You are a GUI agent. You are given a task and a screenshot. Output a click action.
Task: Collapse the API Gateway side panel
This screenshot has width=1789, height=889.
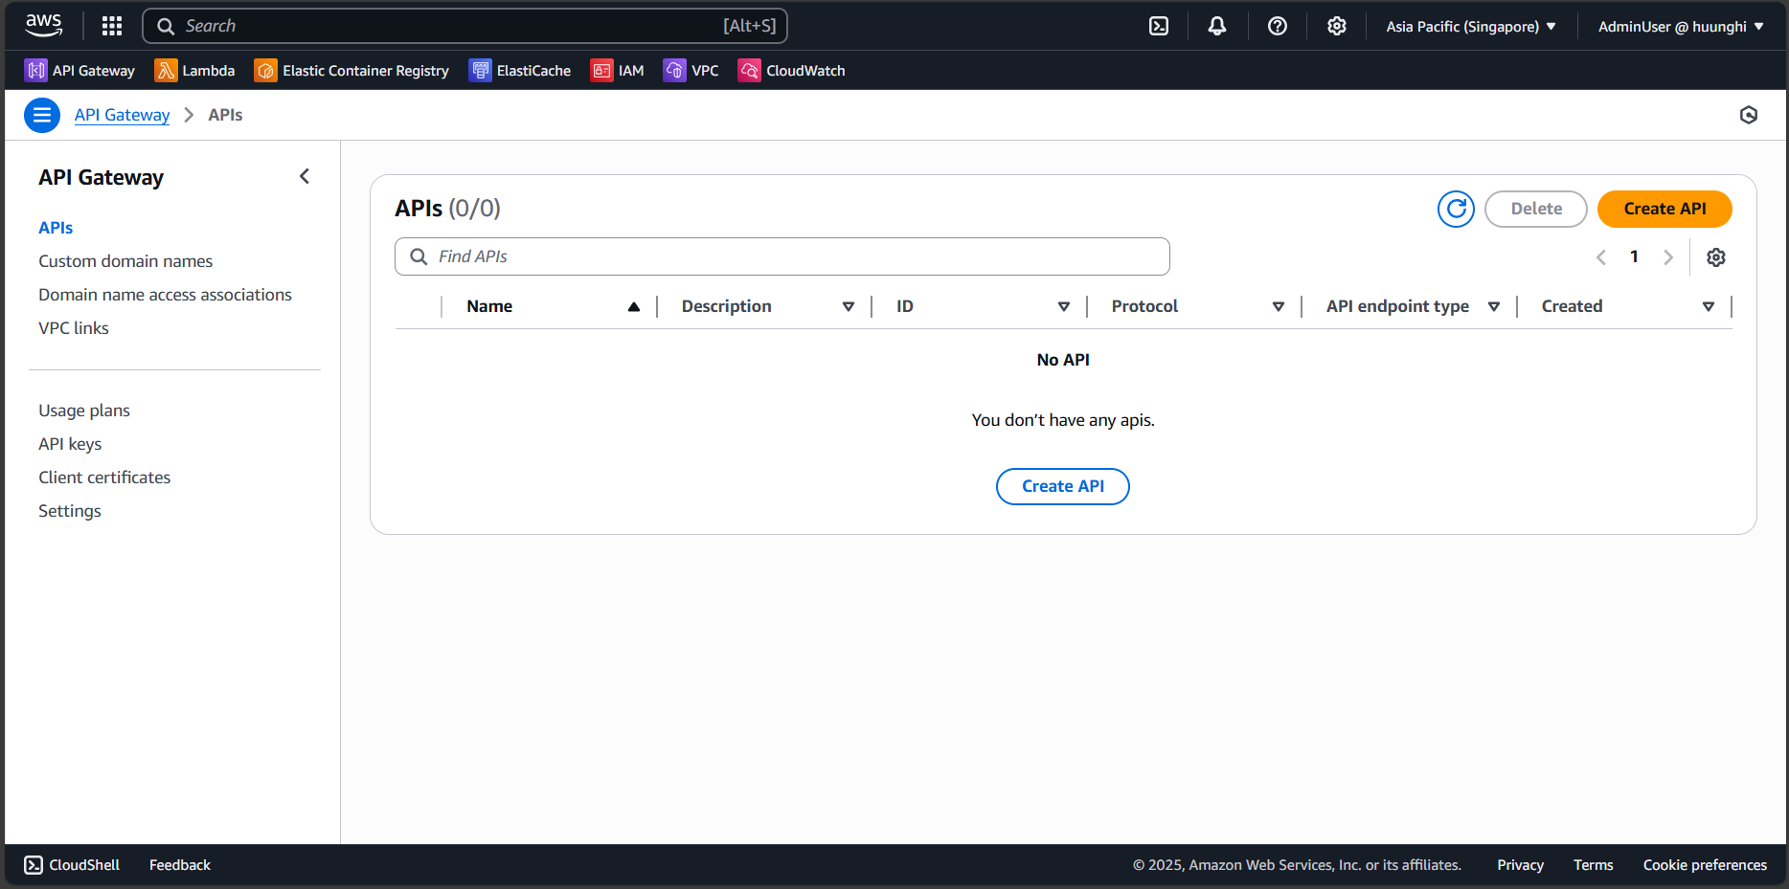coord(305,176)
